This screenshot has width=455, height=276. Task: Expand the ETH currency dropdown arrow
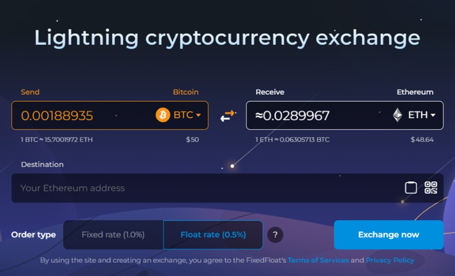coord(433,115)
